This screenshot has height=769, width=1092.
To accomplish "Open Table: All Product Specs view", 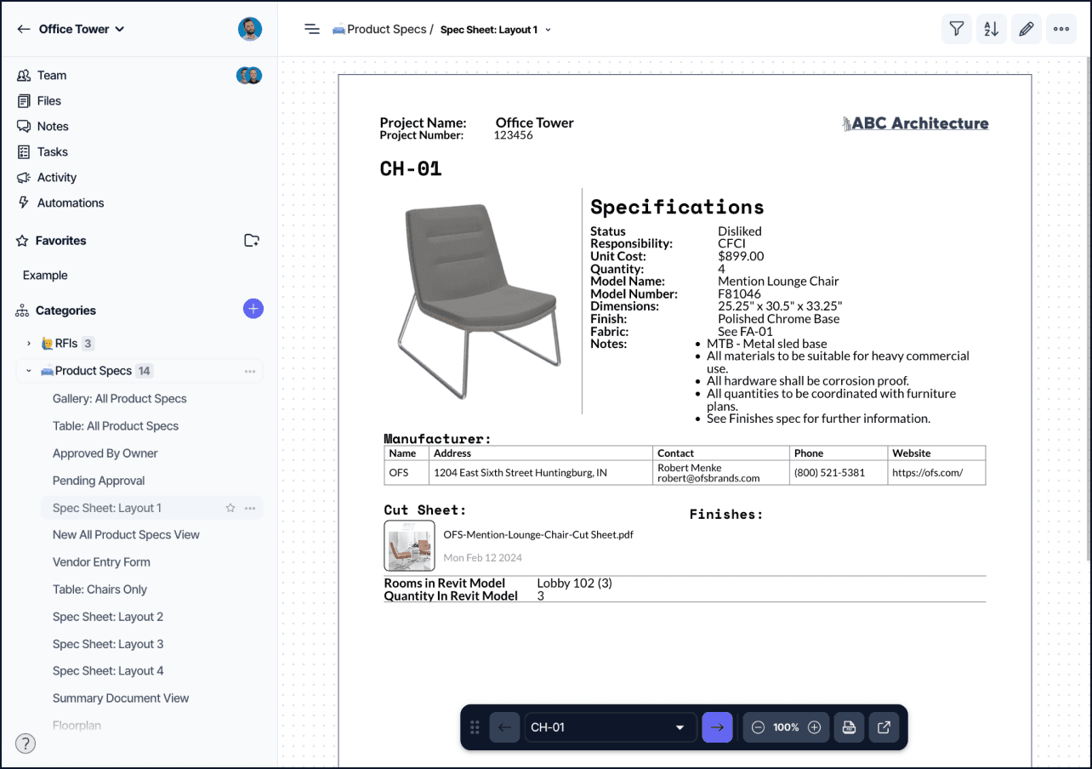I will click(116, 426).
